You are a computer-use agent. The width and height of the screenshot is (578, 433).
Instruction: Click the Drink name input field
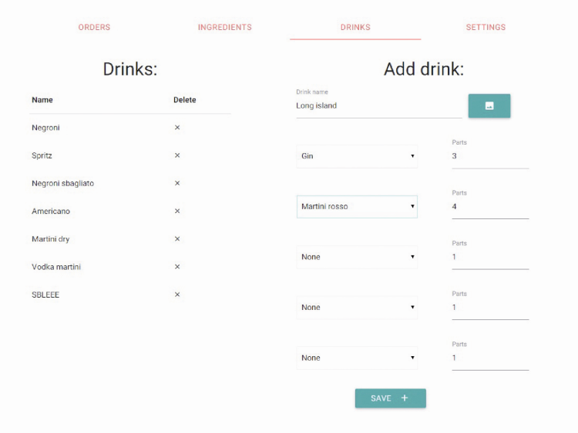(378, 106)
